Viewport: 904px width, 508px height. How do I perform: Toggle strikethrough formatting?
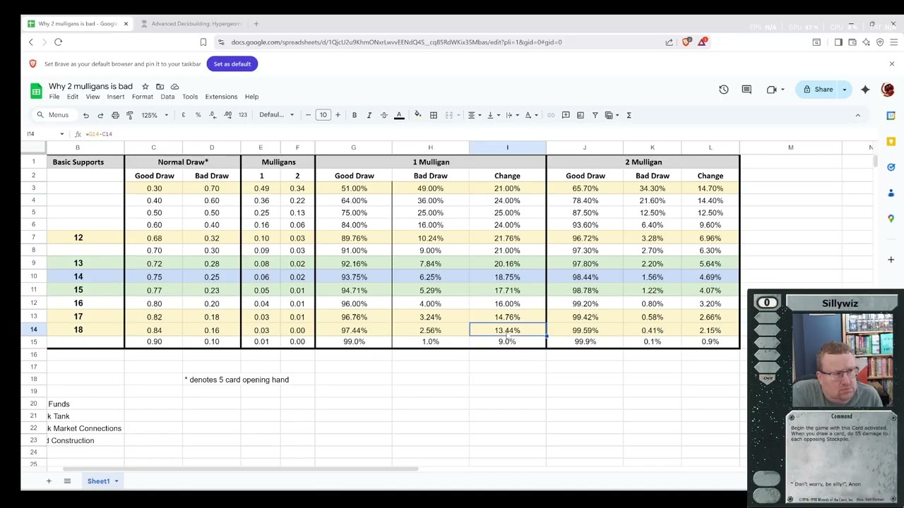point(384,115)
